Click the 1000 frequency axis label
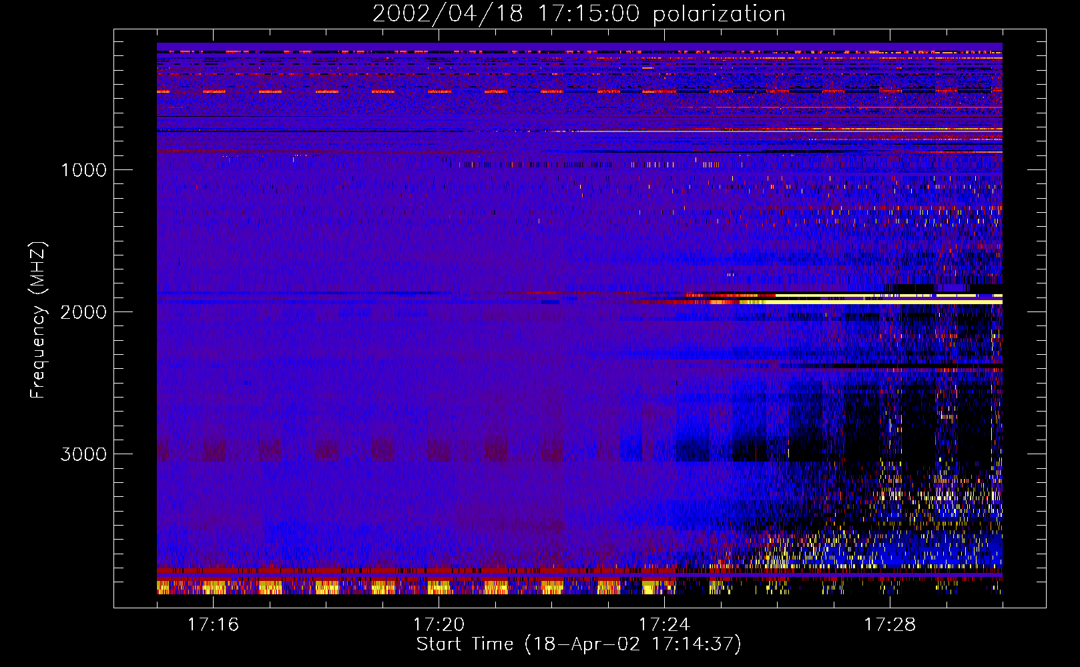Viewport: 1080px width, 667px height. click(x=83, y=170)
